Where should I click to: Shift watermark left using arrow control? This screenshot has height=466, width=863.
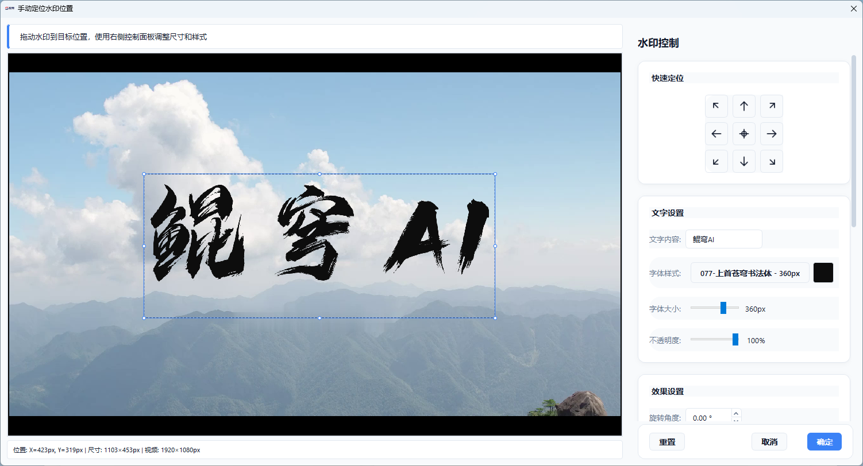point(716,133)
